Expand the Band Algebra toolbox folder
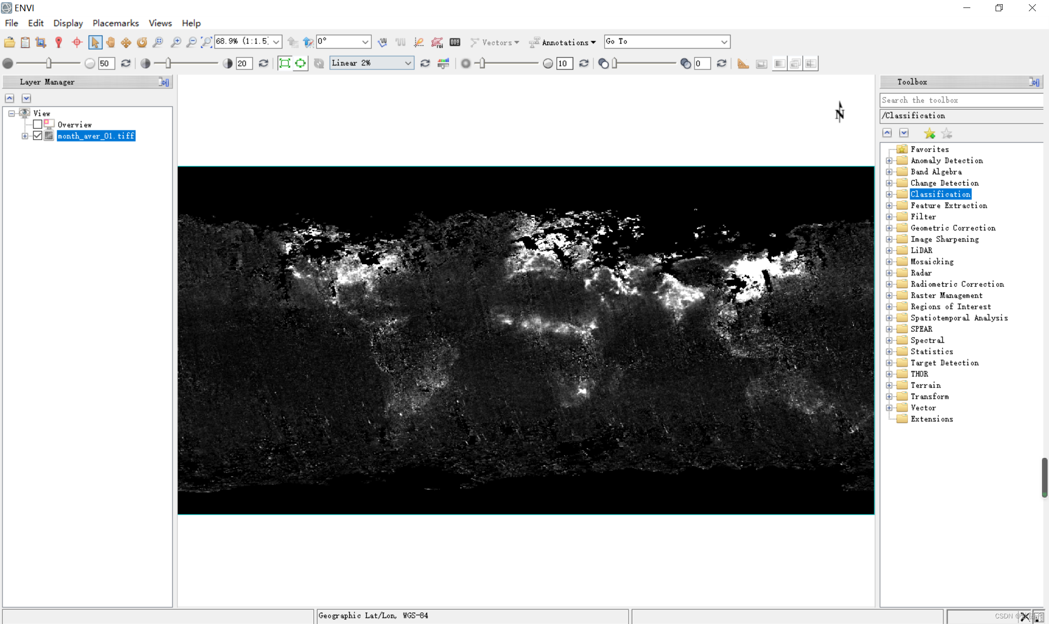 click(x=889, y=172)
